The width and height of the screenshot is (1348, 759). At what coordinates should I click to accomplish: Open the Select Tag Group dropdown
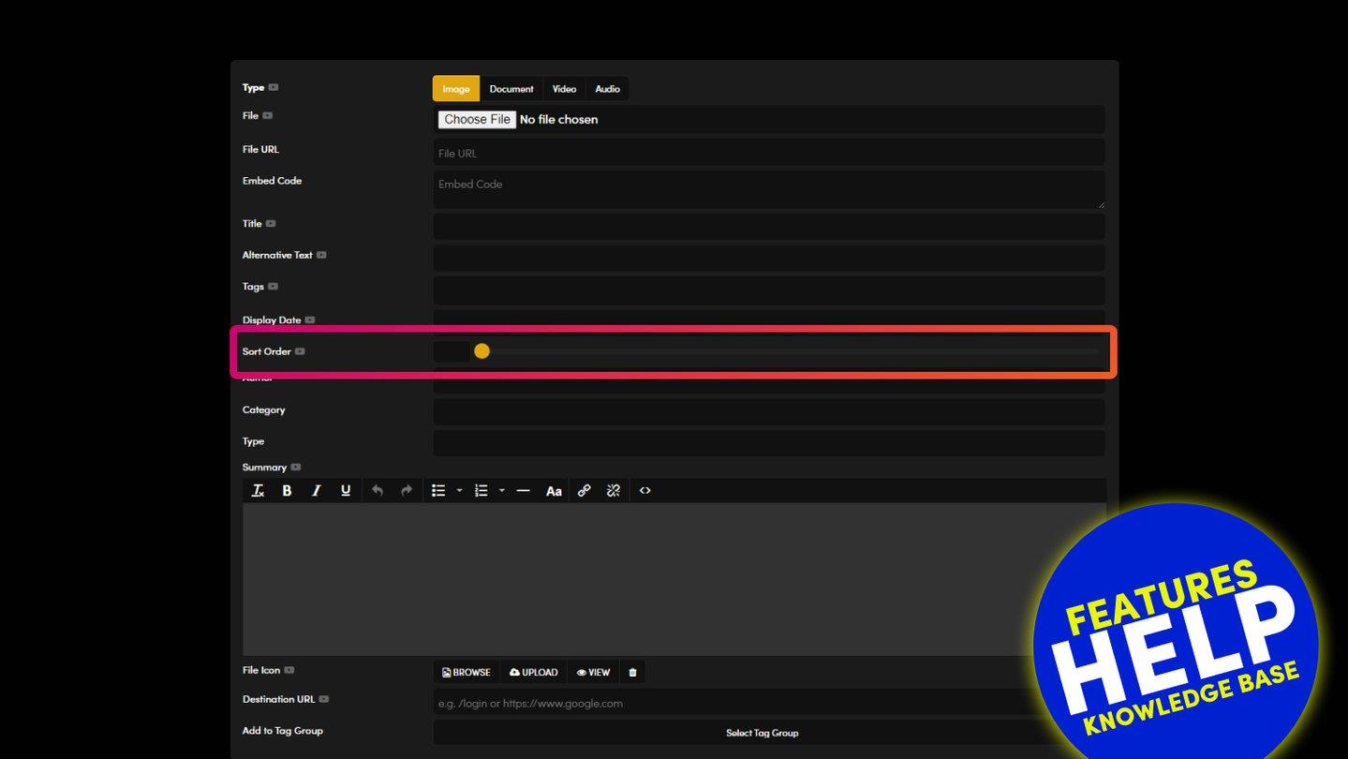[x=762, y=733]
